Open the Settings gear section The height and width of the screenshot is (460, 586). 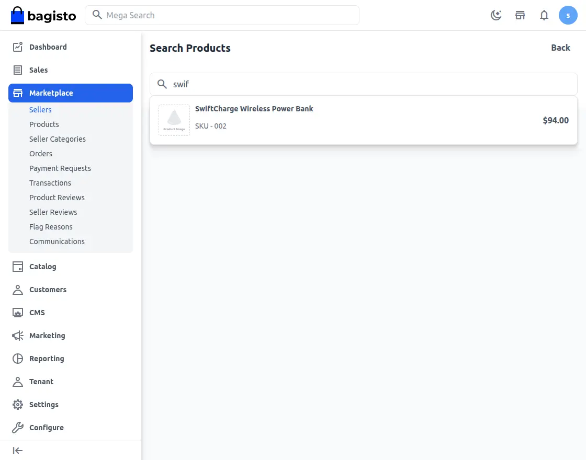click(43, 405)
